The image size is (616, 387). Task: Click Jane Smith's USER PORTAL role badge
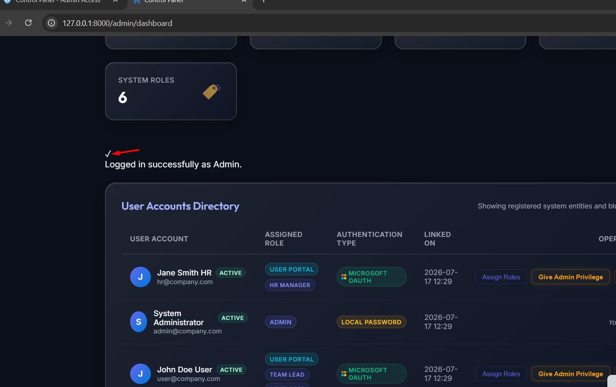click(292, 269)
